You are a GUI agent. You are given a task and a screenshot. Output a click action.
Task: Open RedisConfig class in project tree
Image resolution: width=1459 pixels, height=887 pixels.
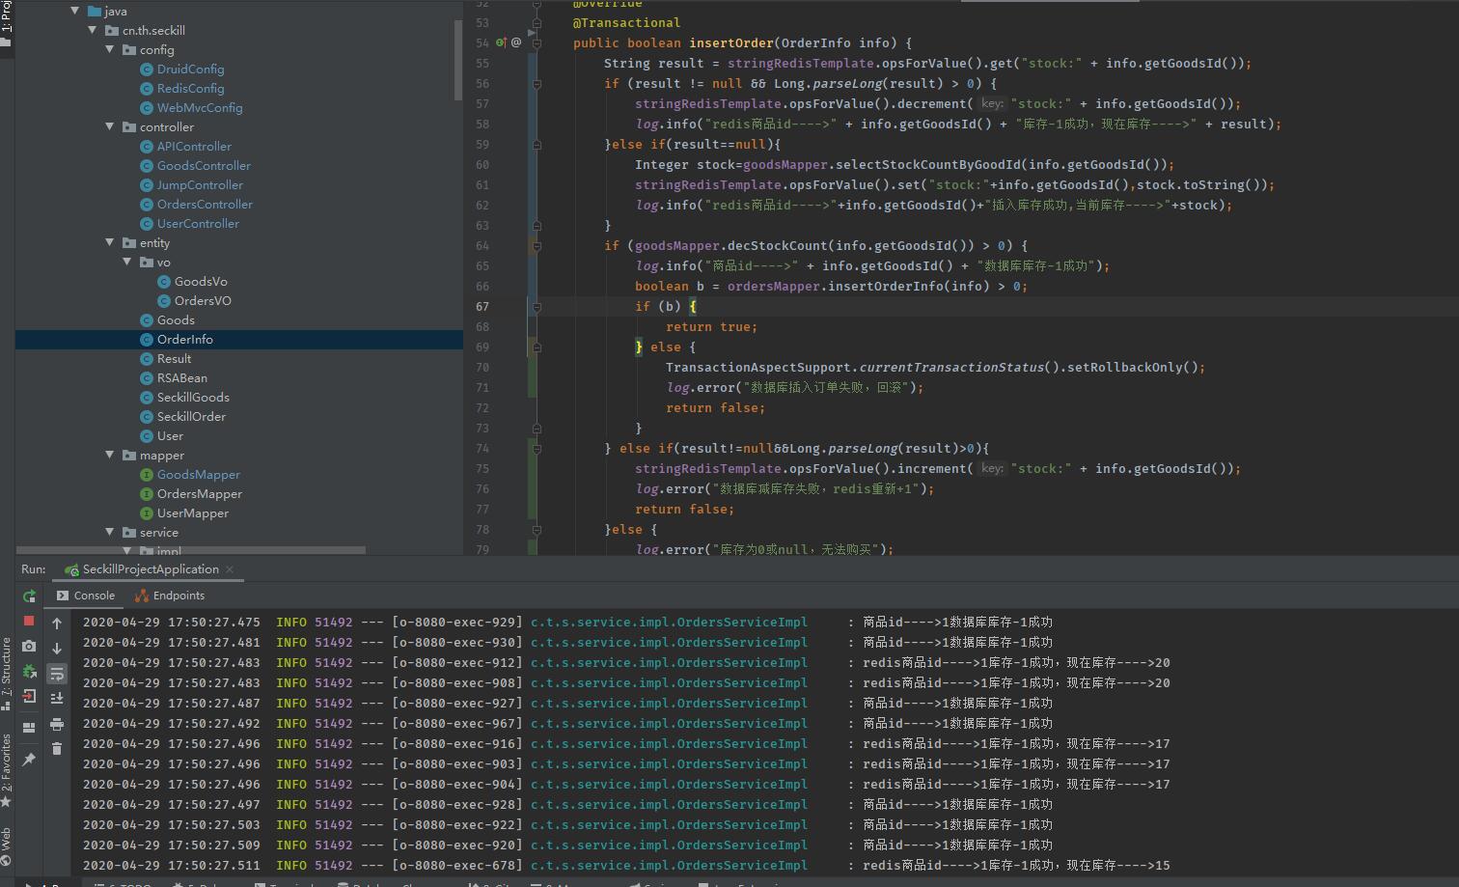tap(190, 88)
